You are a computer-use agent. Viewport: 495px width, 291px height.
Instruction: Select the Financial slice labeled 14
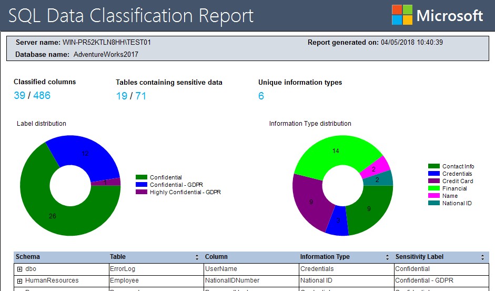[336, 152]
